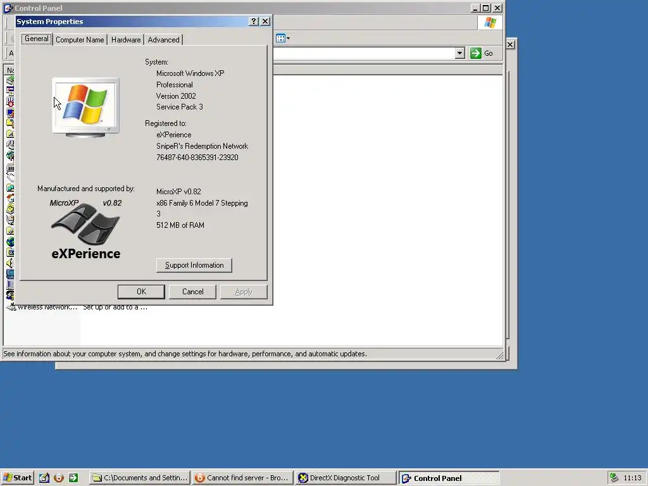
Task: Click the lower globe icon above the speaker icon
Action: [x=10, y=242]
